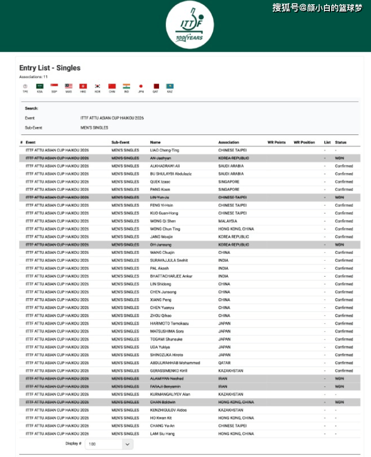The height and width of the screenshot is (457, 371).
Task: Filter by the China CHN flag
Action: coord(112,86)
